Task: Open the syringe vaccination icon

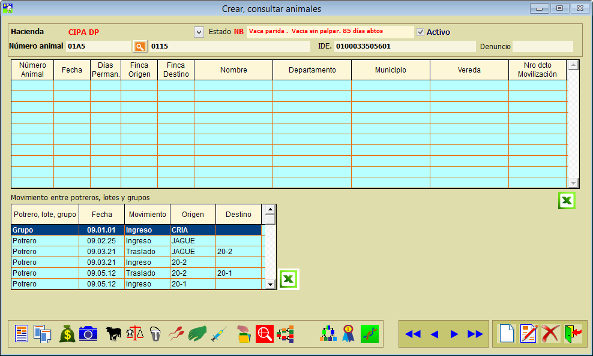Action: (218, 334)
